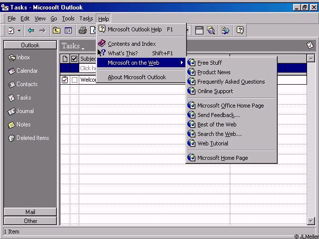Image resolution: width=319 pixels, height=239 pixels.
Task: Select Product News from submenu
Action: coord(231,72)
